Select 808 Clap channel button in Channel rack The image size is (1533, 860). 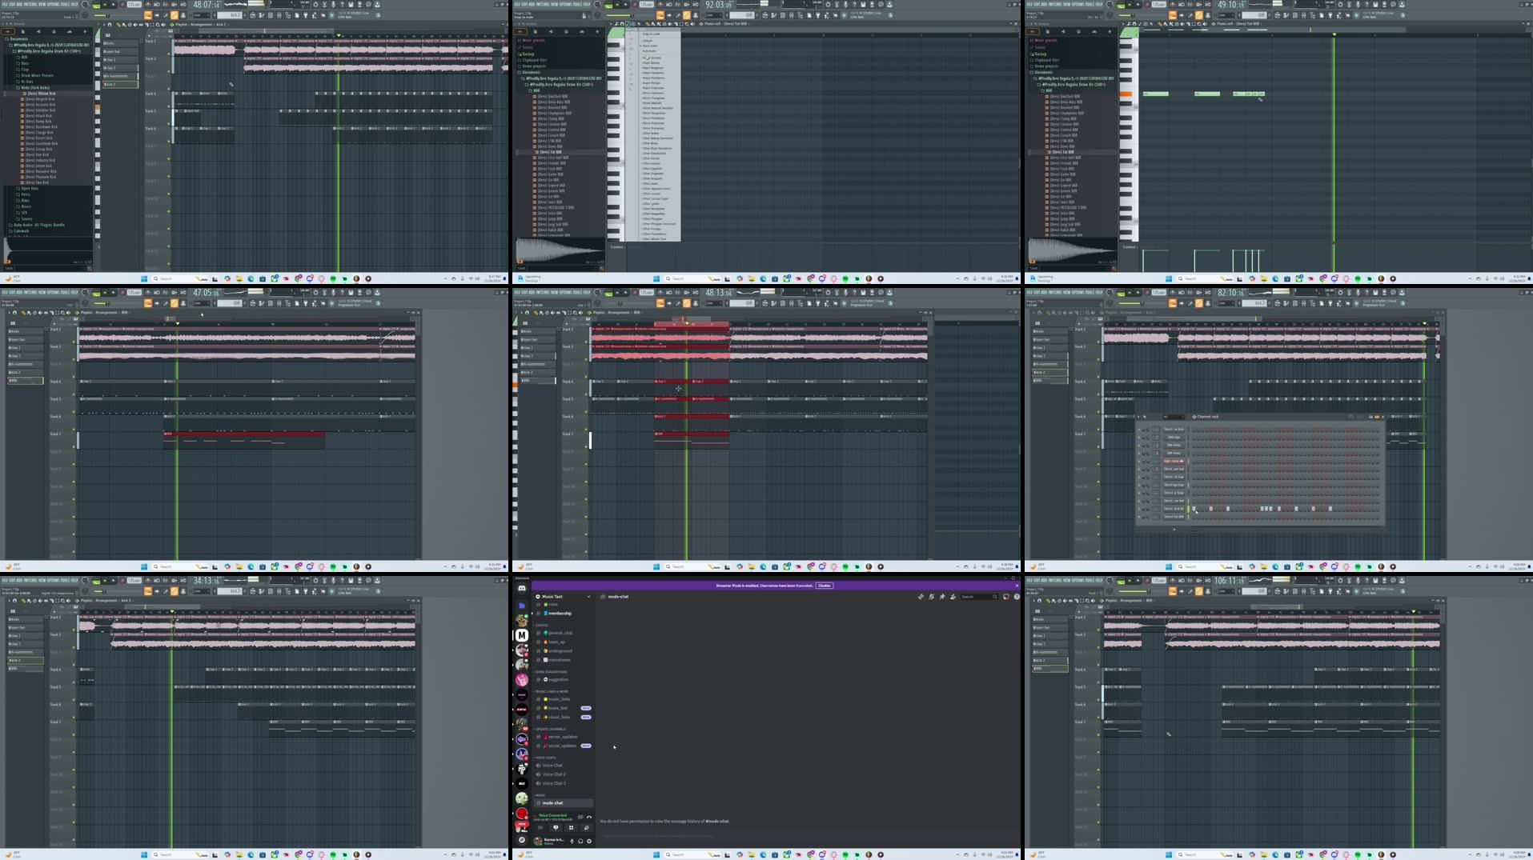(1174, 438)
